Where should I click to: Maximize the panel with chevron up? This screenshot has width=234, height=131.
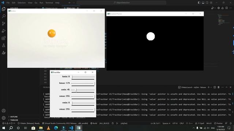click(x=226, y=87)
